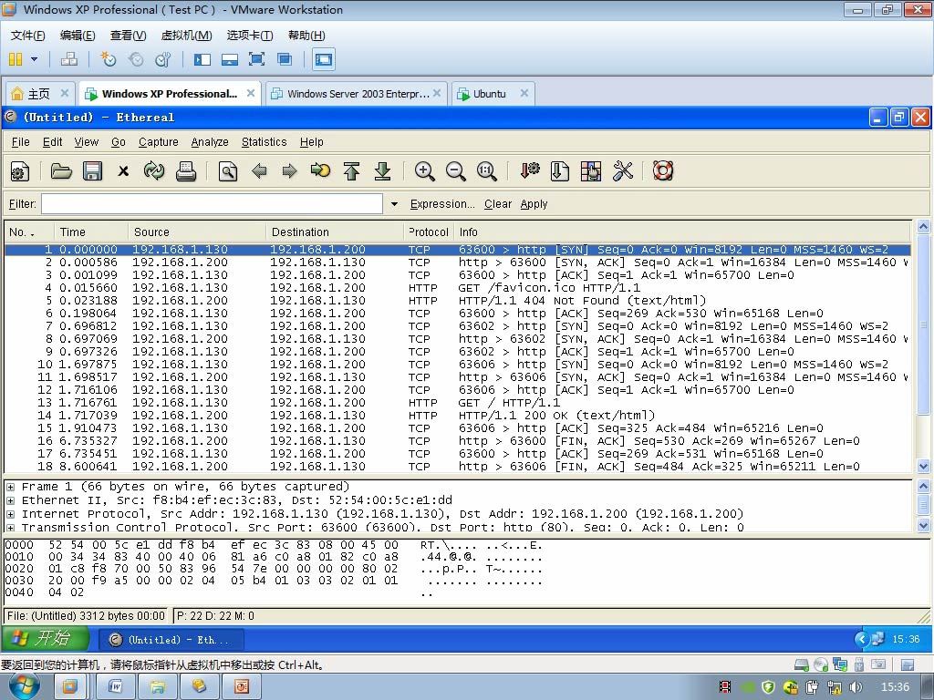
Task: Take a snapshot of the virtual machine
Action: click(108, 59)
